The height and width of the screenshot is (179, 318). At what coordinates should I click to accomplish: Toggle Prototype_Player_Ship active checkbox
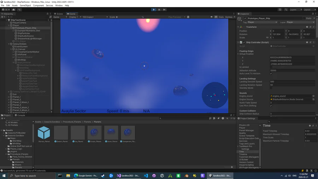pyautogui.click(x=245, y=18)
